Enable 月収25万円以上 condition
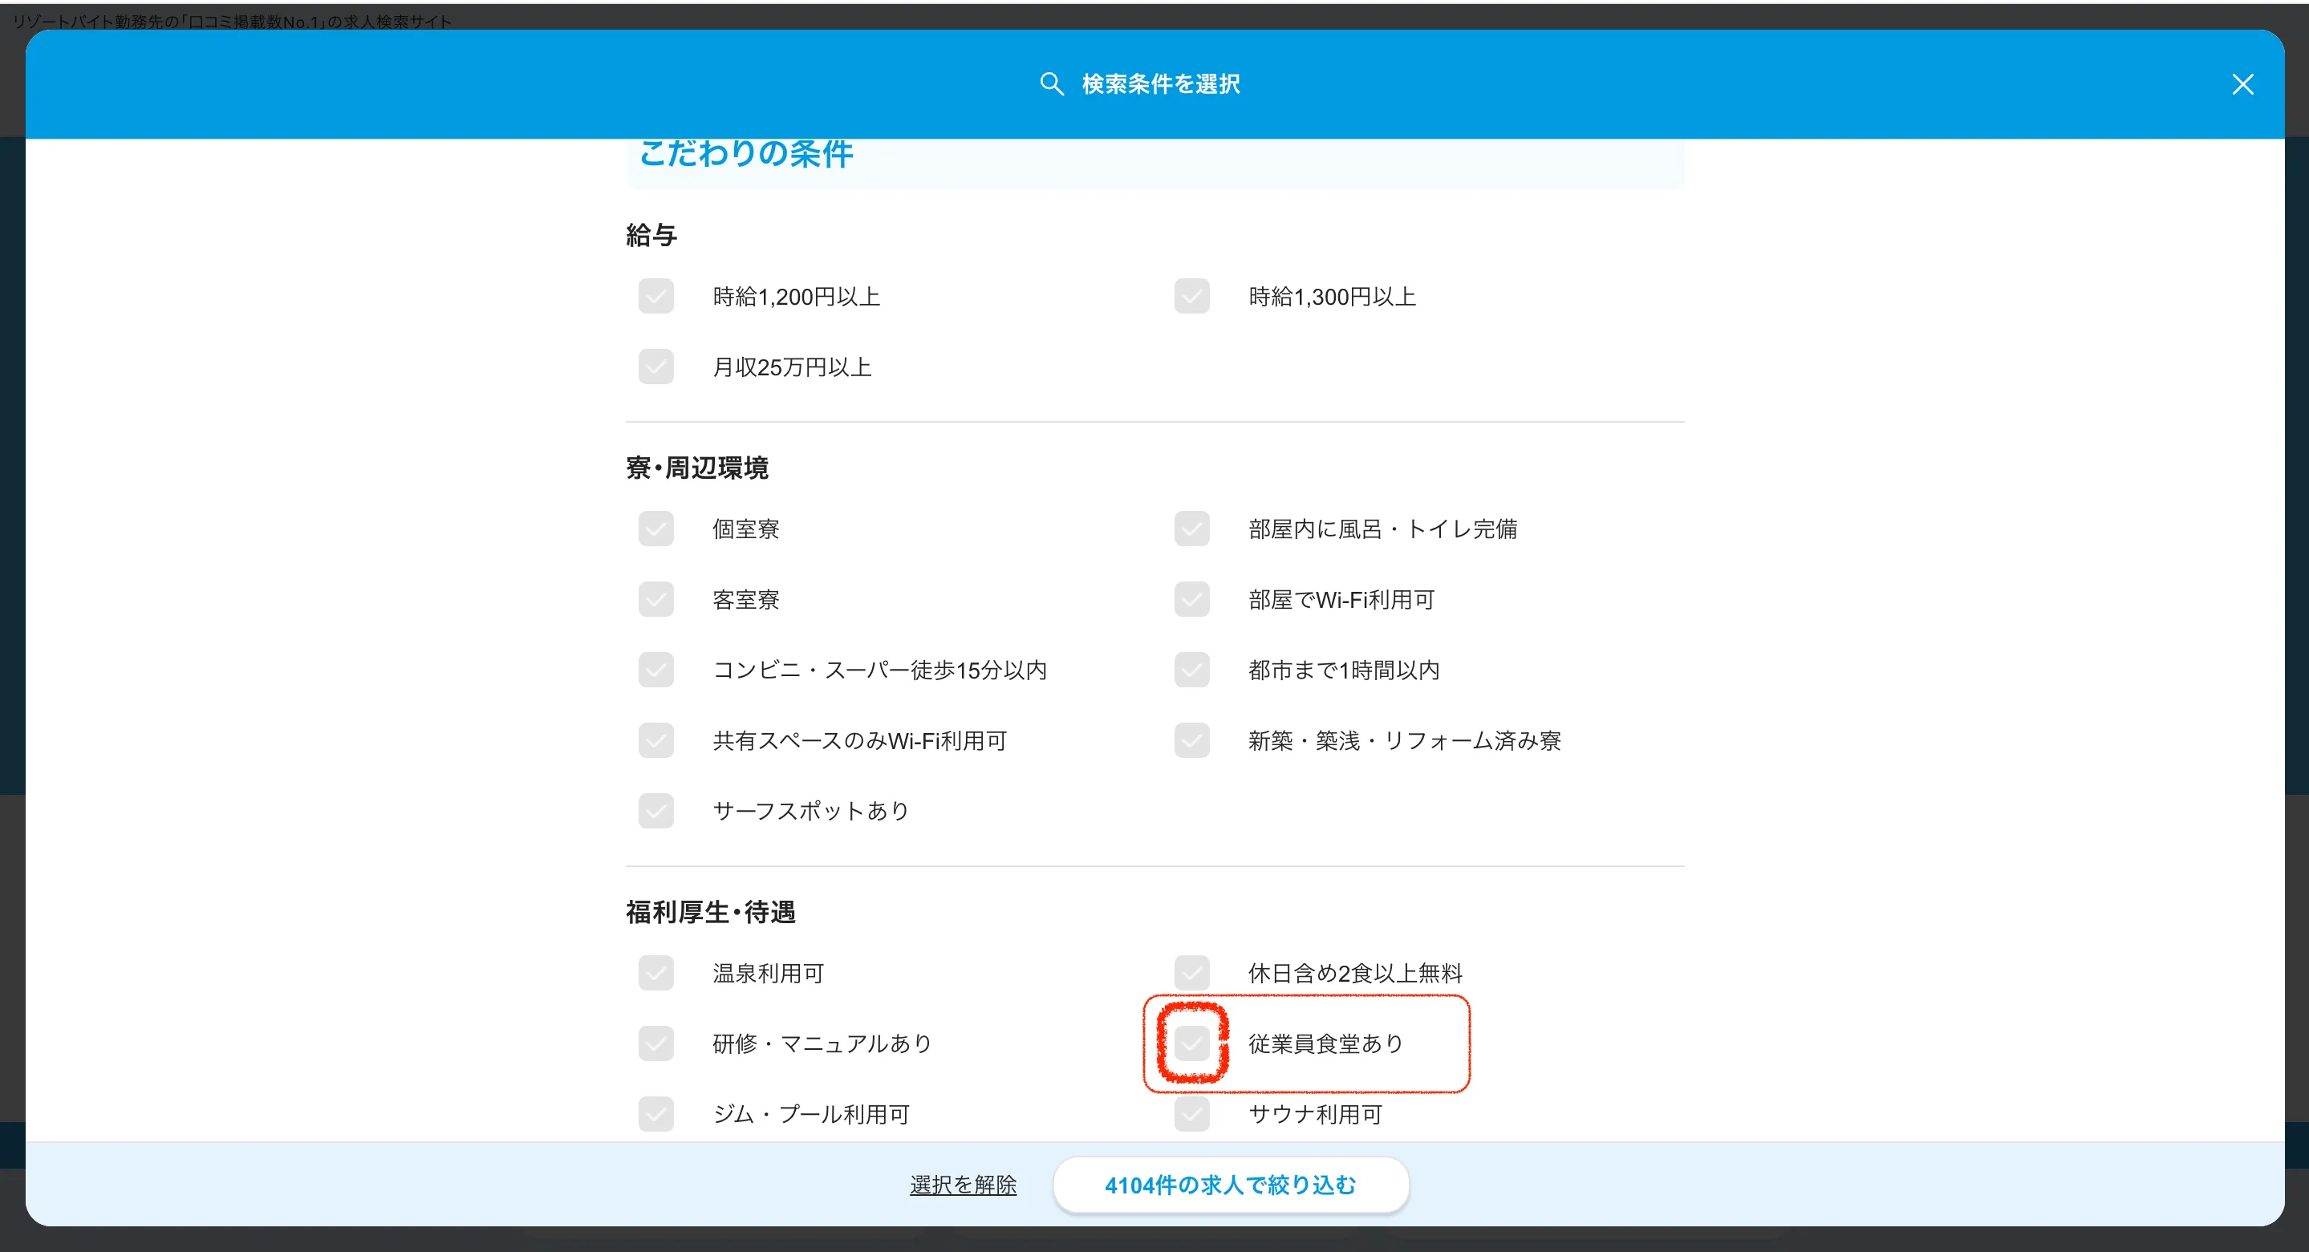2309x1252 pixels. (655, 366)
